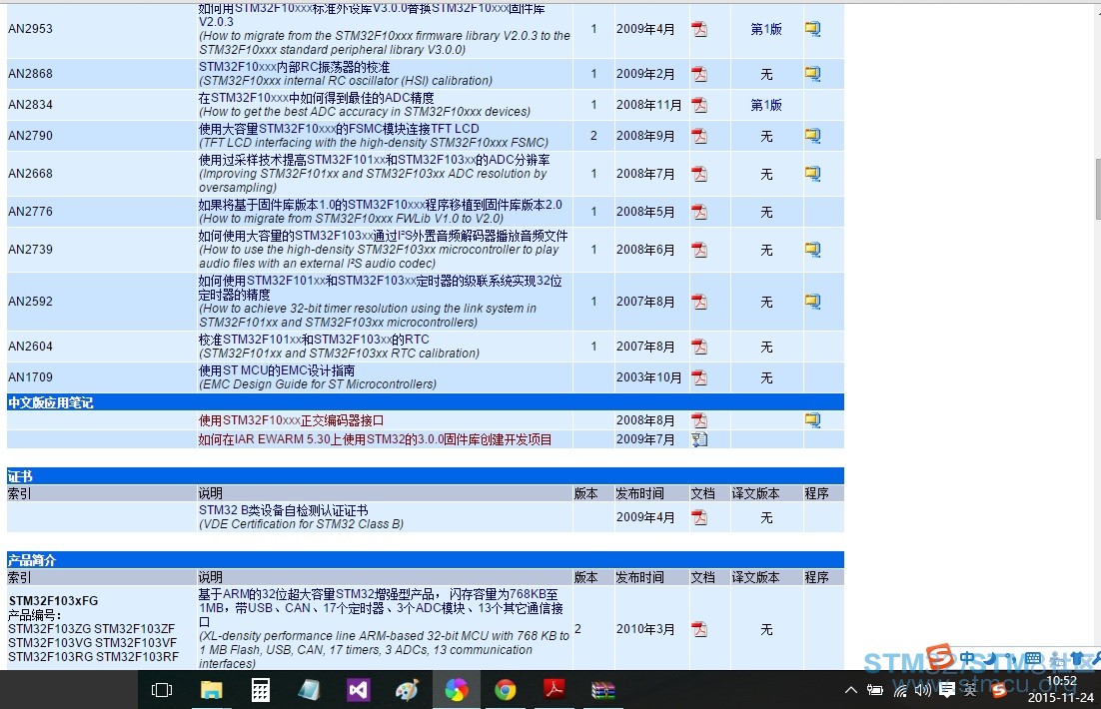1101x709 pixels.
Task: Open the FSMC TFT LCD application note link
Action: pos(339,129)
